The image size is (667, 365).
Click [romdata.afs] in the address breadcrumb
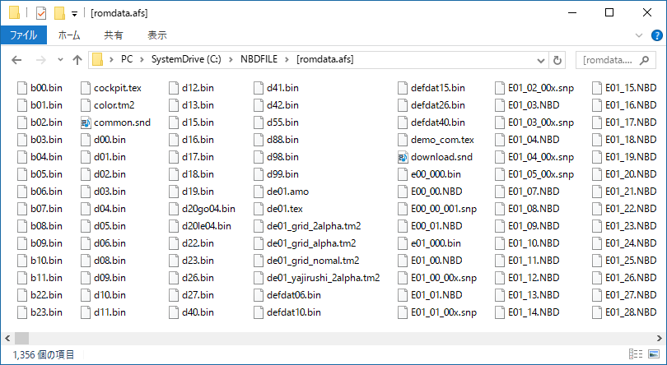point(325,59)
